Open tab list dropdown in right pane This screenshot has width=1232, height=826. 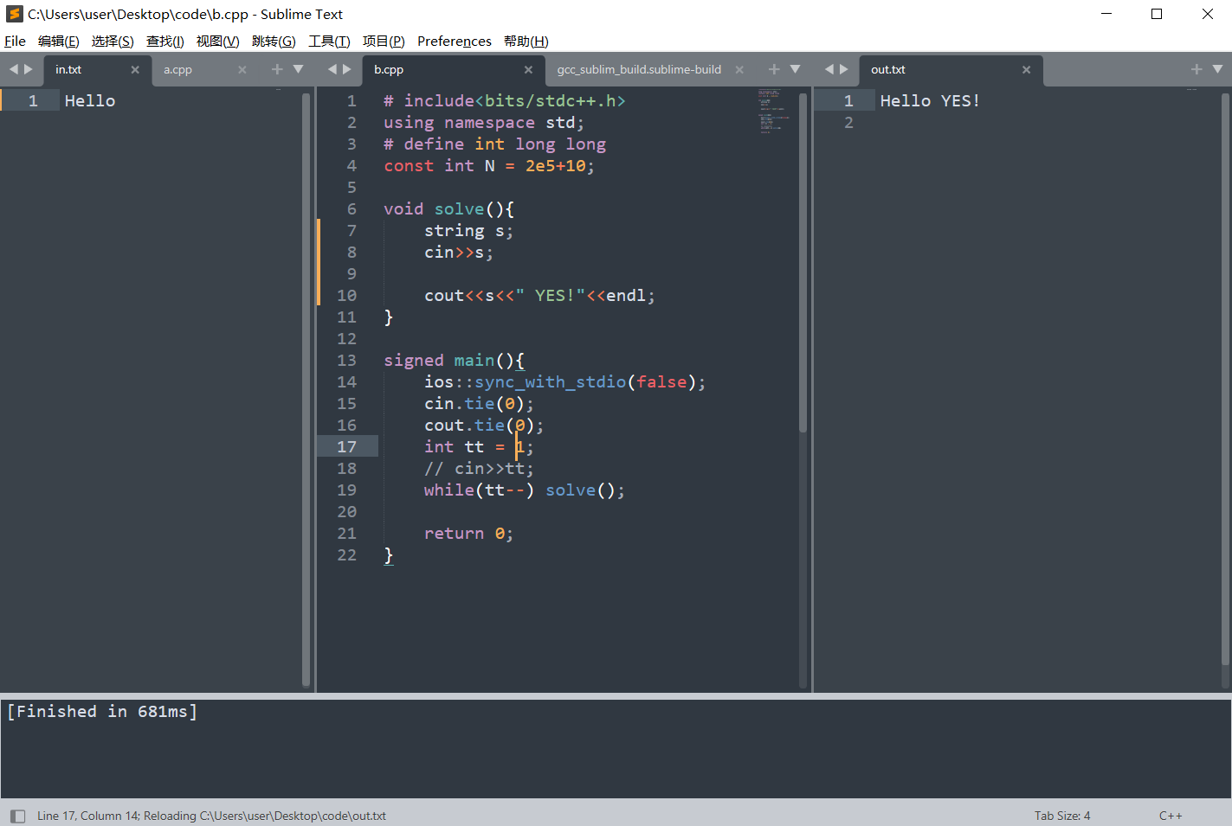click(x=1217, y=69)
